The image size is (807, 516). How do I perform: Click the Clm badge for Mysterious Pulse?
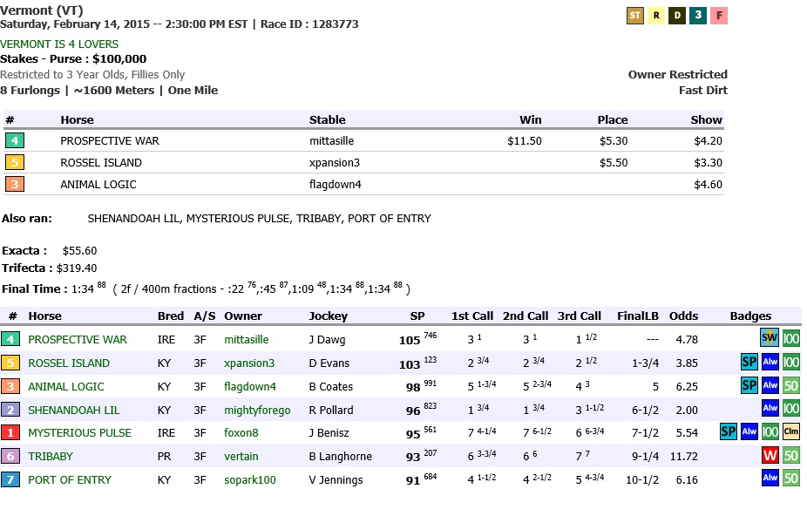click(x=791, y=432)
